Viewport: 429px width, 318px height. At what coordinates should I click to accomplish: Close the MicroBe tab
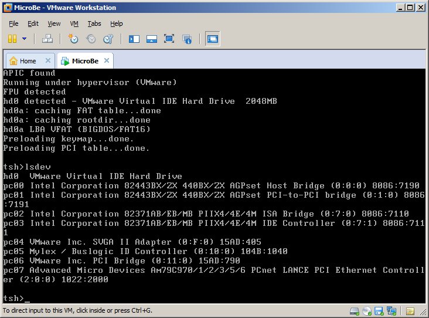coord(107,60)
